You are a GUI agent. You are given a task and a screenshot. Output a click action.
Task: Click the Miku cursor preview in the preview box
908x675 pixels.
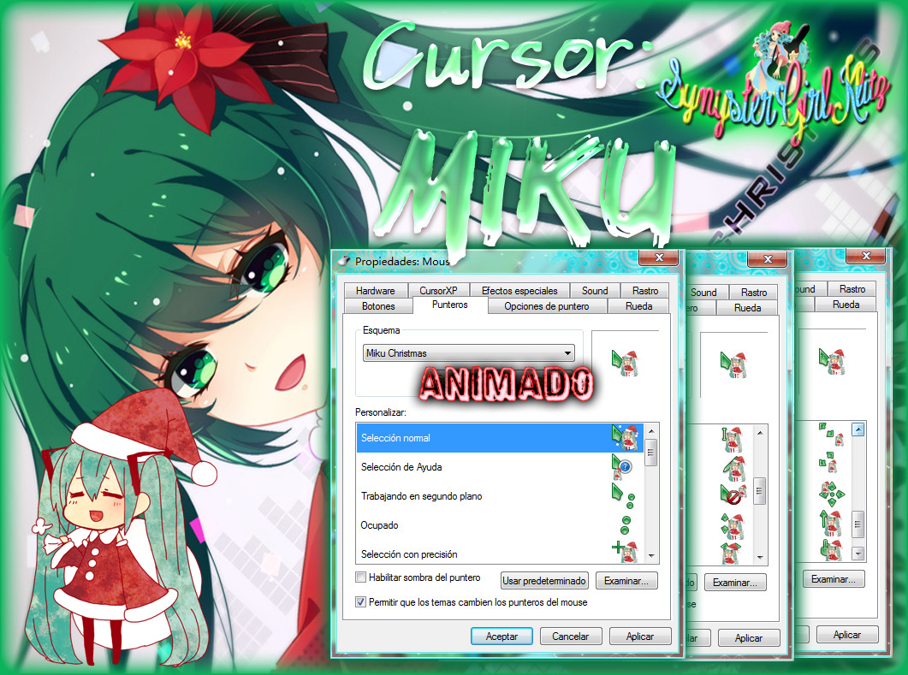point(626,363)
